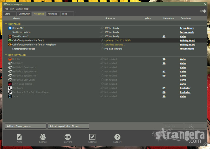Open the Games menu

(19, 9)
